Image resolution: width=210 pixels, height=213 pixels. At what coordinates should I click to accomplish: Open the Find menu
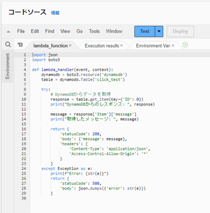50,31
